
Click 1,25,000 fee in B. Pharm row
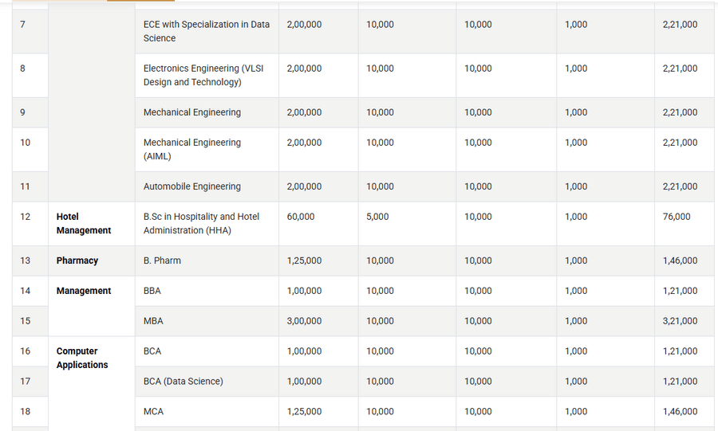pos(304,261)
